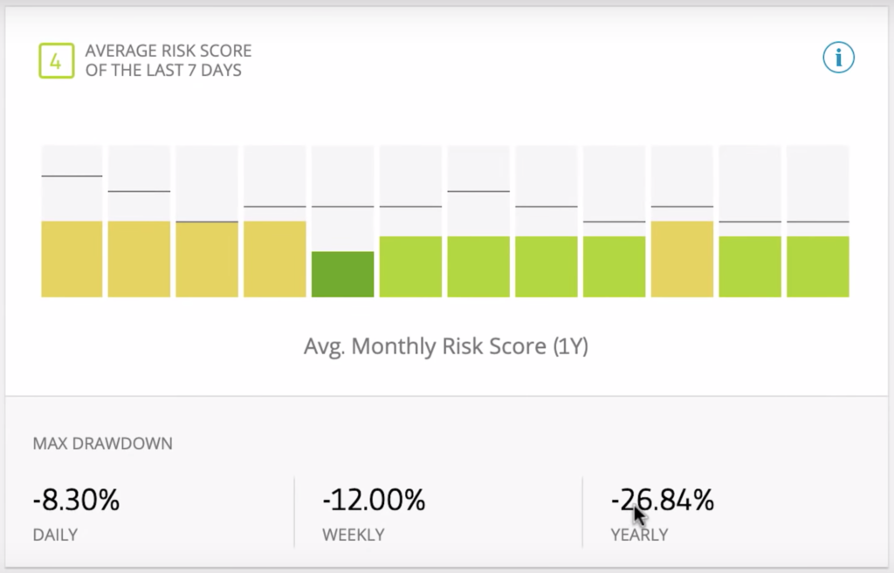Screen dimensions: 894x573
Task: Click the MAX DRAWDOWN section title
Action: click(x=103, y=443)
